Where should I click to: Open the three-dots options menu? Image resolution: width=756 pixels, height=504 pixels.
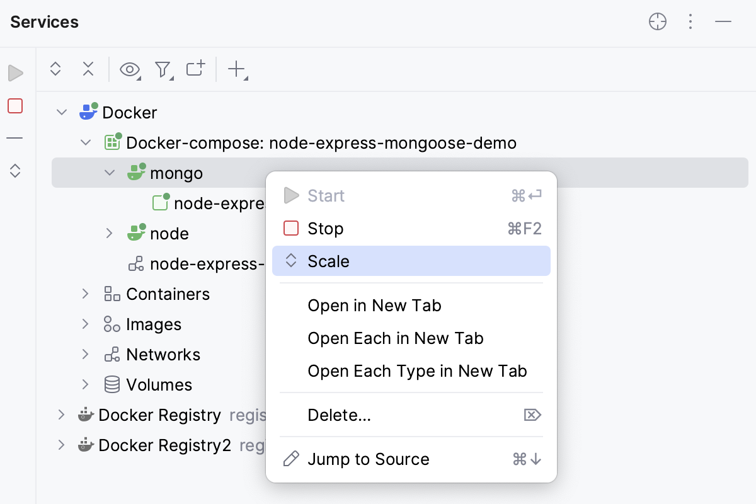pos(690,21)
